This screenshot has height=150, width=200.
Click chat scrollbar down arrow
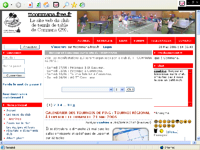tap(190, 104)
